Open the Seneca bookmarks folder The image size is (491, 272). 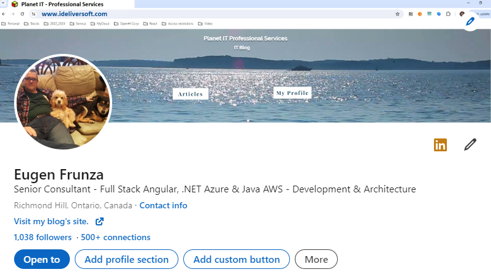(78, 24)
